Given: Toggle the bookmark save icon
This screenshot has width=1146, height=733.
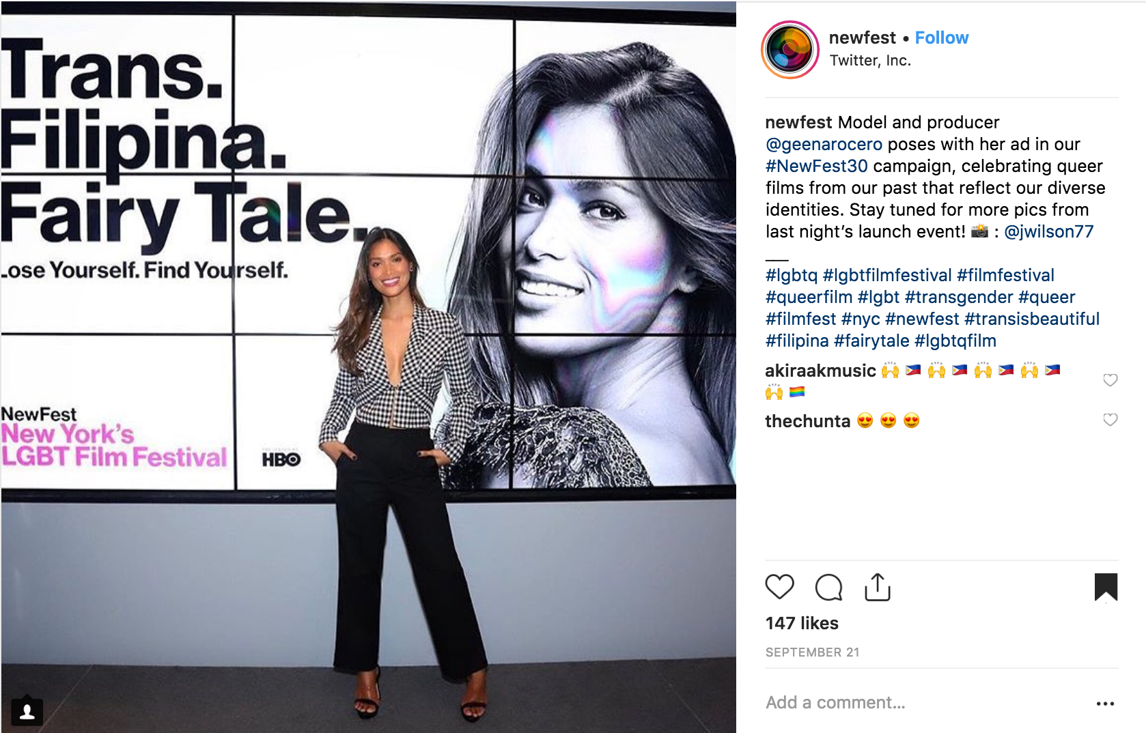Looking at the screenshot, I should tap(1106, 587).
